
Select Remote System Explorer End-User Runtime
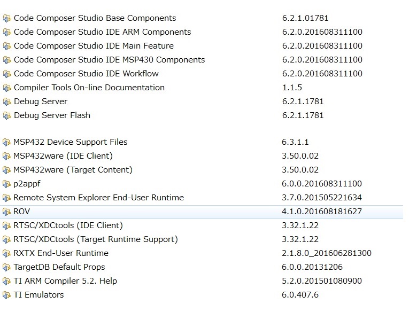98,198
